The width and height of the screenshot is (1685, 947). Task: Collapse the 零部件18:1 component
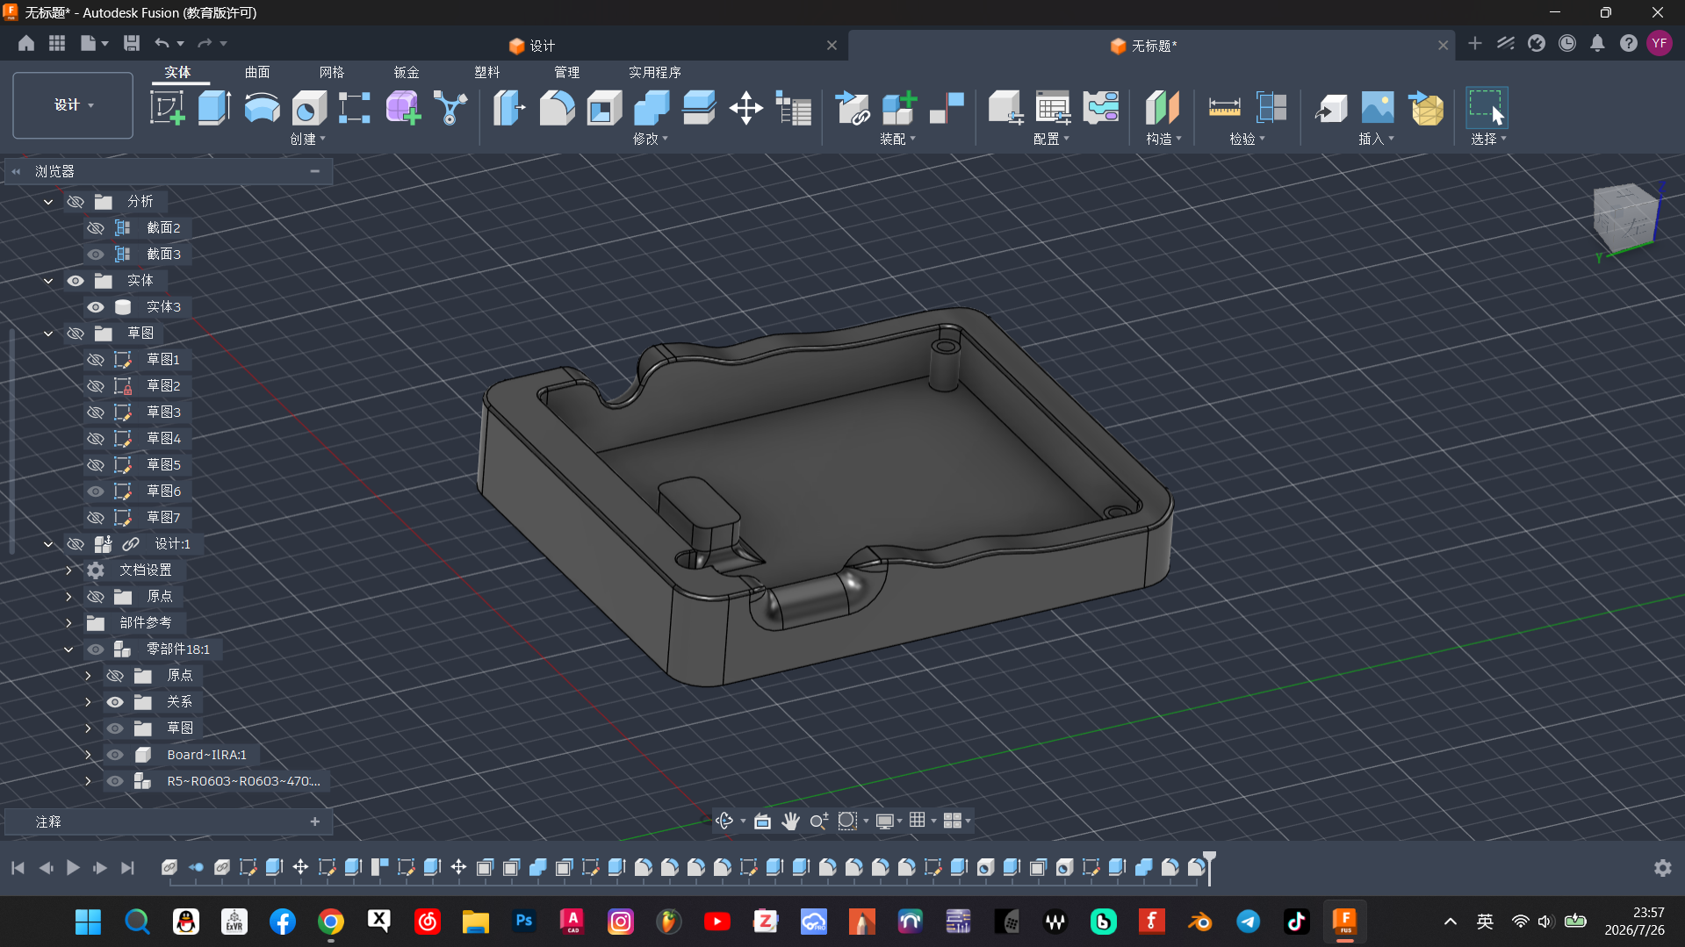coord(68,649)
